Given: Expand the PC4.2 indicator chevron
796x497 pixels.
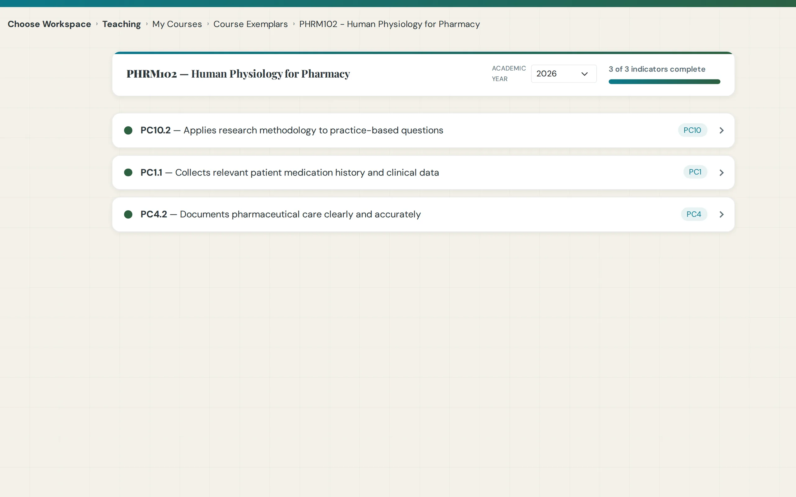Looking at the screenshot, I should [721, 214].
